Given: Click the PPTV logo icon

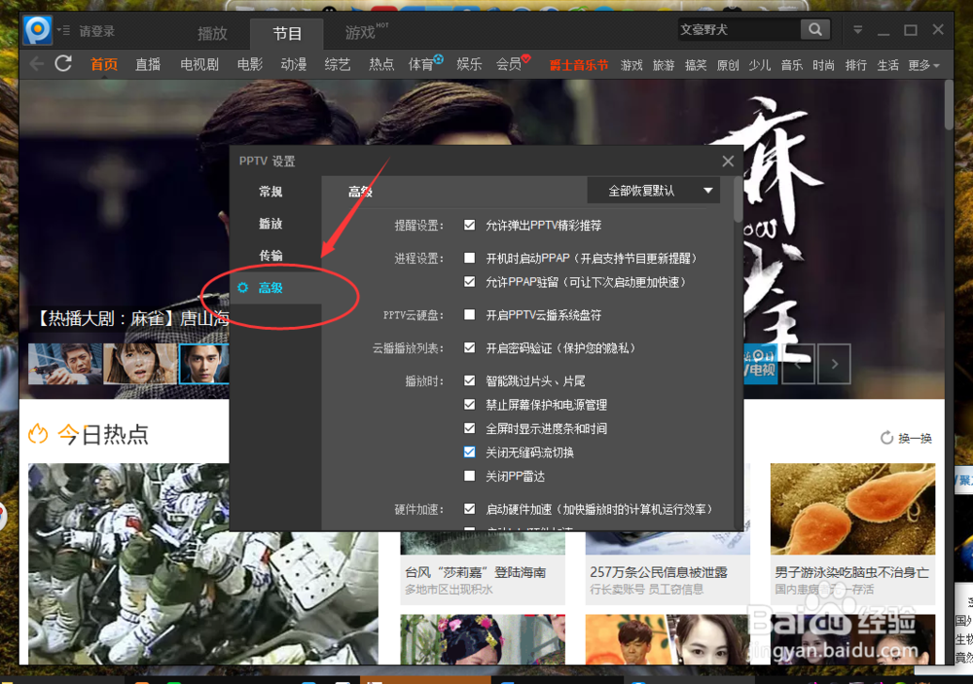Looking at the screenshot, I should [x=37, y=30].
